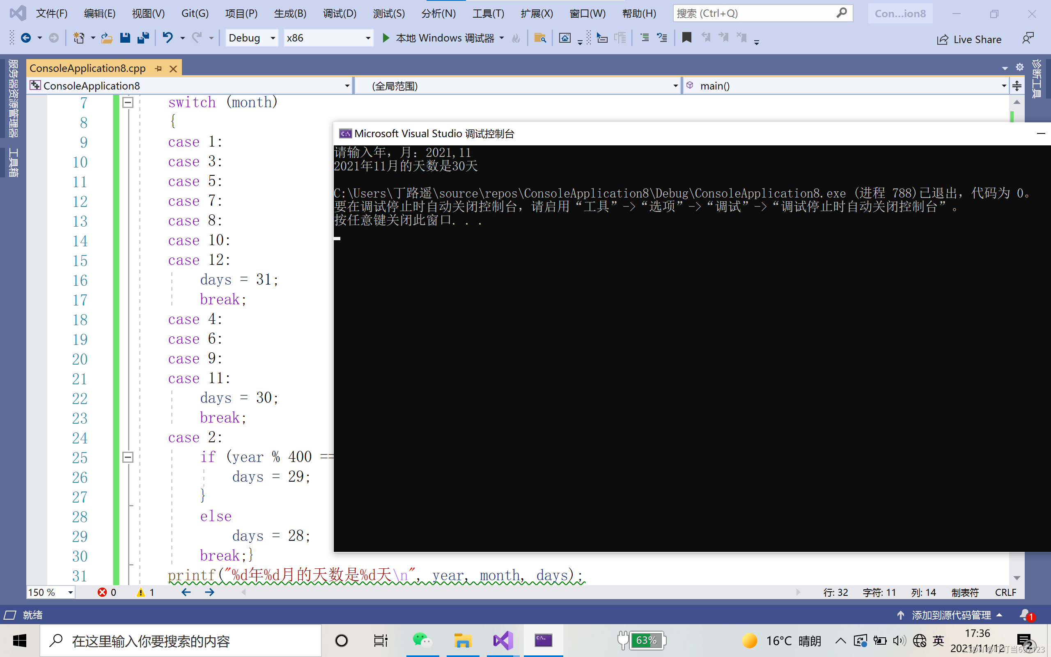Collapse the switch (month) code block
This screenshot has width=1051, height=657.
pos(128,103)
